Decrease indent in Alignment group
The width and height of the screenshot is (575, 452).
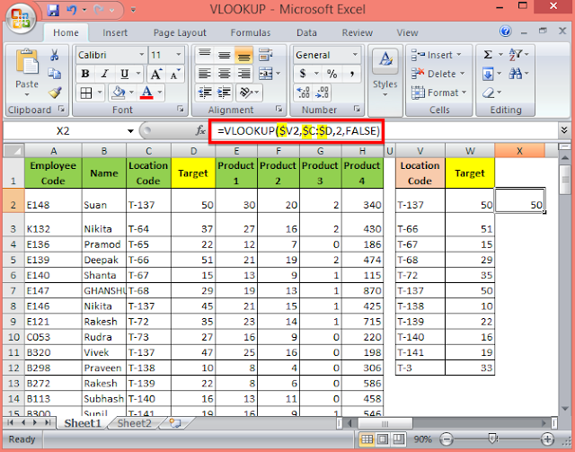pos(204,93)
